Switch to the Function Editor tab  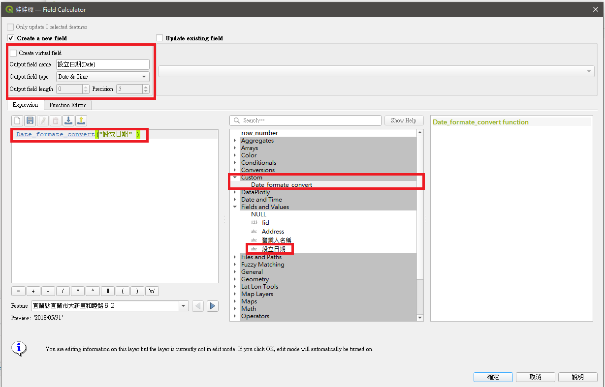(67, 105)
